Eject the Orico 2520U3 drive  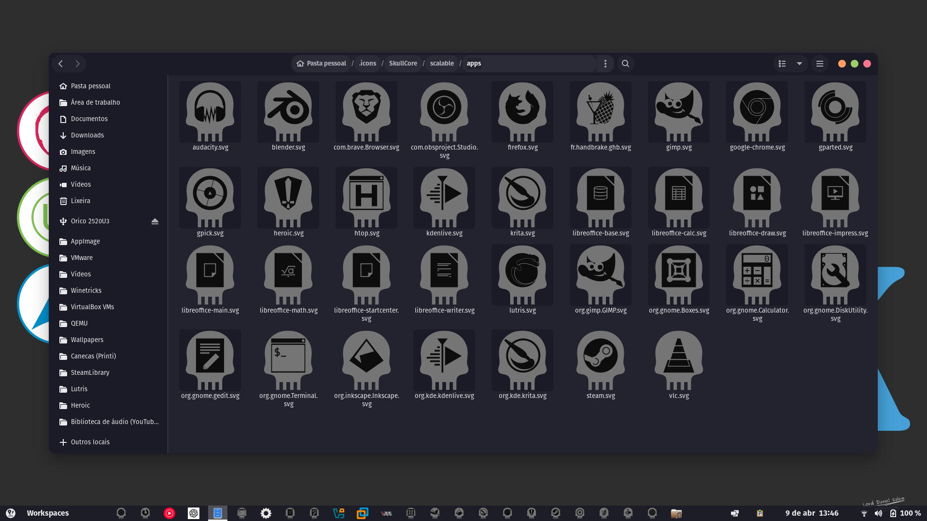click(x=155, y=221)
